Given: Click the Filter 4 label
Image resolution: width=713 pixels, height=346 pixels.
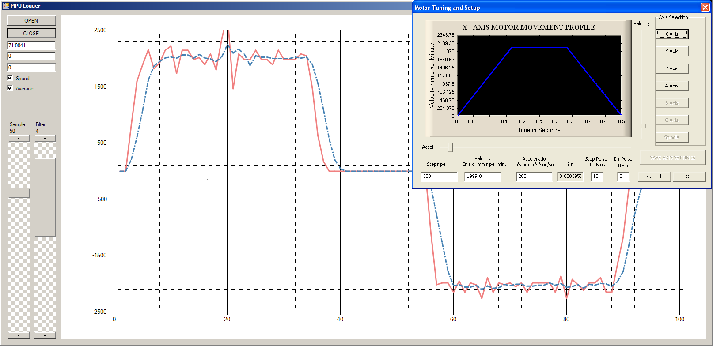Looking at the screenshot, I should [41, 128].
